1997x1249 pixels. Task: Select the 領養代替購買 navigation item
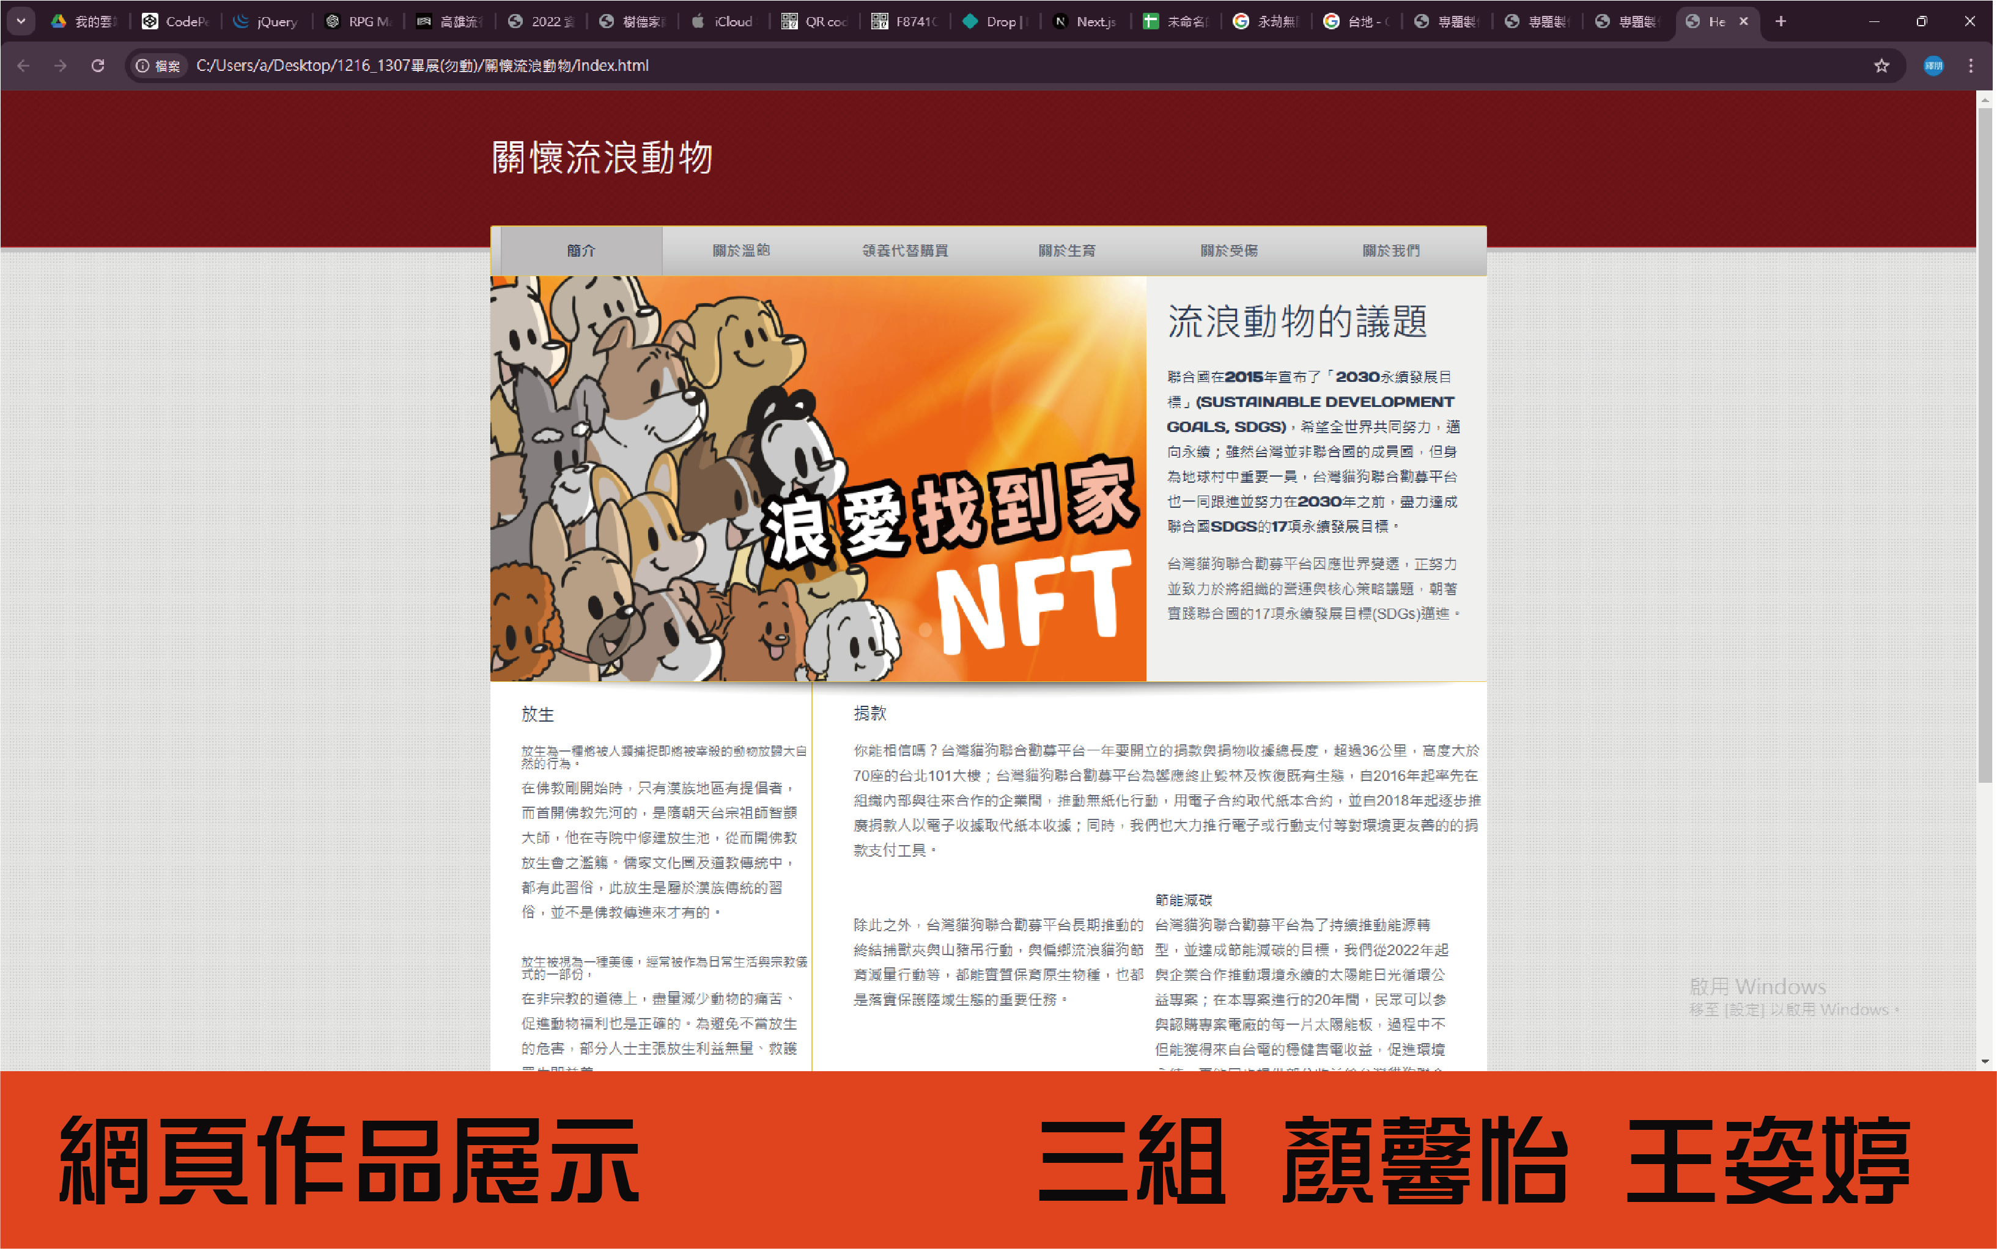pyautogui.click(x=904, y=251)
